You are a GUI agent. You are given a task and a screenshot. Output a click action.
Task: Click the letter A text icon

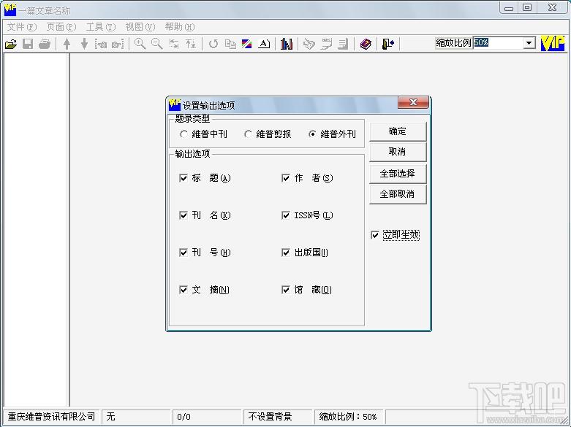(x=264, y=44)
